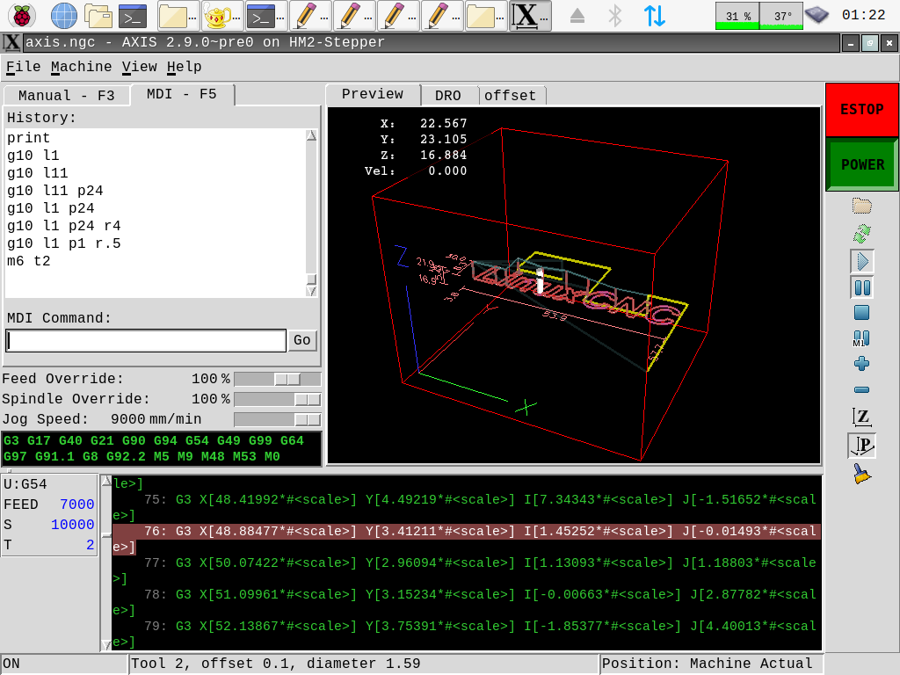Click G-code line 79
This screenshot has width=900, height=675.
coord(466,634)
